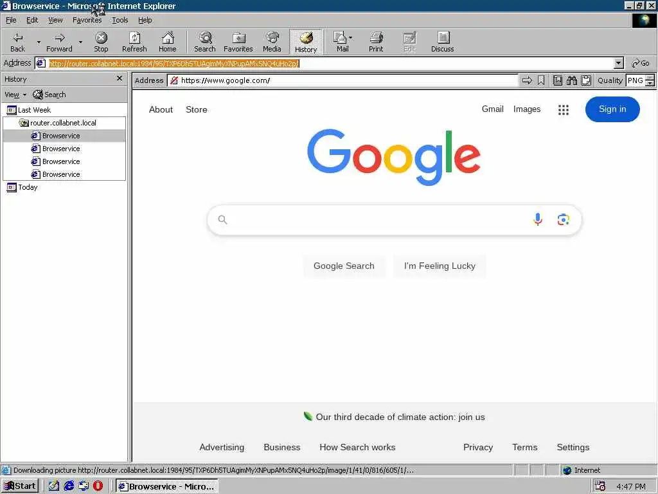This screenshot has height=494, width=658.
Task: Click the I'm Feeling Lucky button
Action: 440,266
